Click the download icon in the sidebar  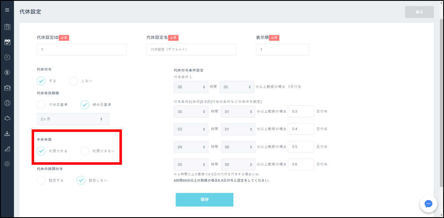7,134
